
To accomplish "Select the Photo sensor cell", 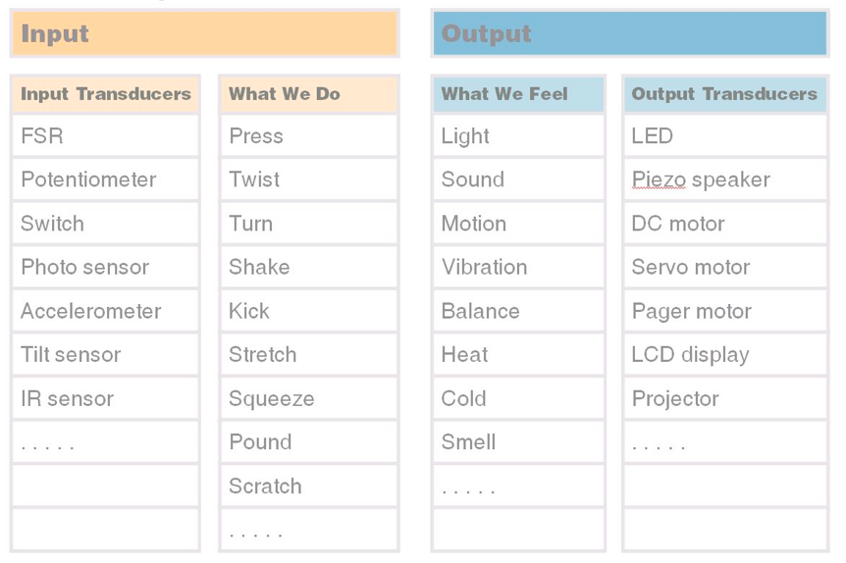I will point(105,267).
